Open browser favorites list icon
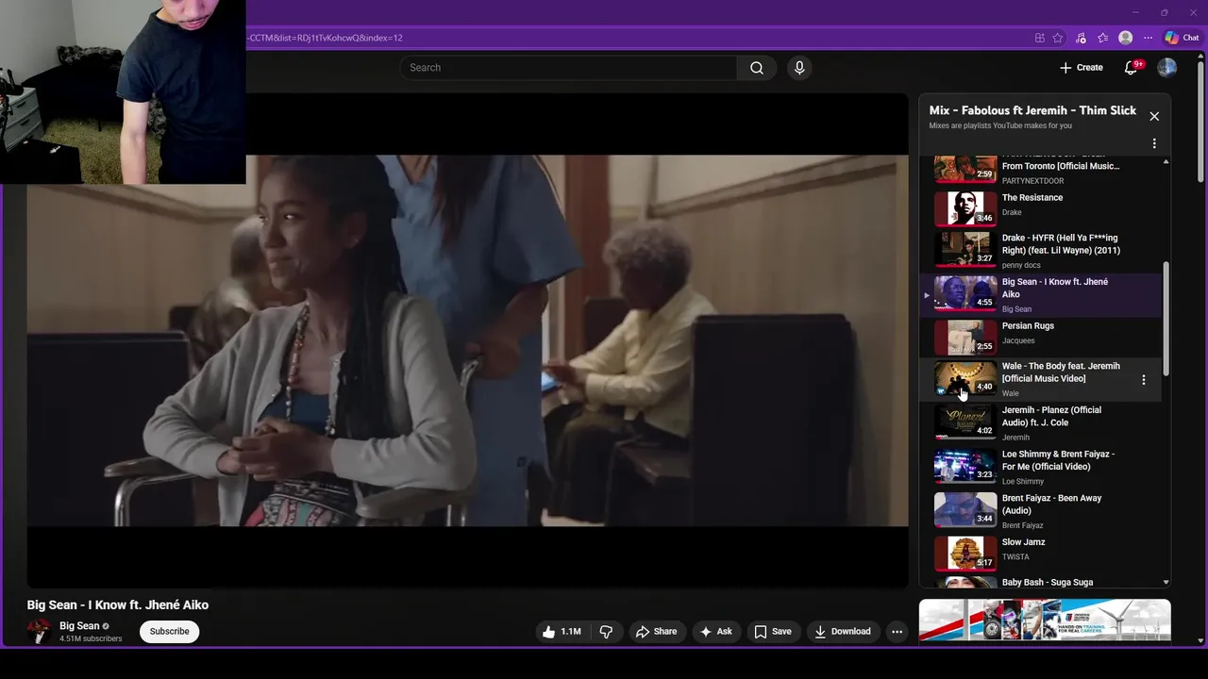This screenshot has height=679, width=1208. click(1102, 38)
